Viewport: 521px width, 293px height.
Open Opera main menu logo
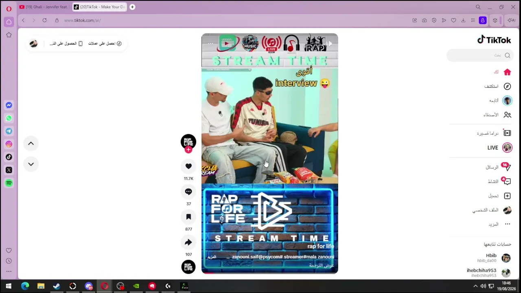pos(9,8)
